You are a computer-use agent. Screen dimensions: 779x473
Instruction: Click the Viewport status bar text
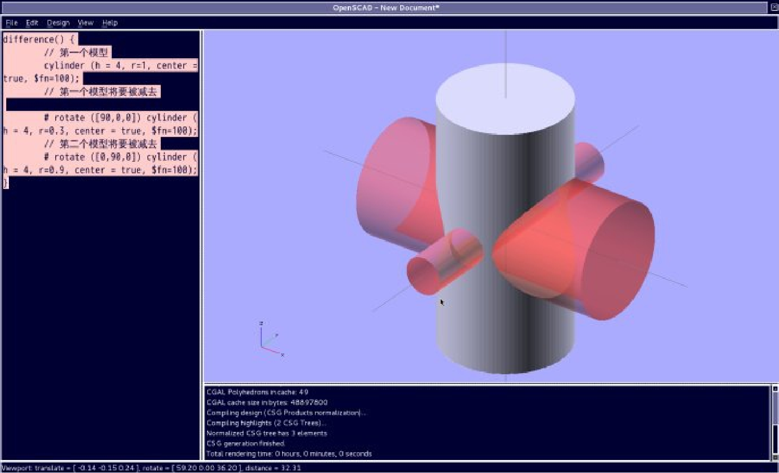(151, 468)
